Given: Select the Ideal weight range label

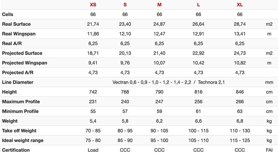Looking at the screenshot, I should point(23,140).
